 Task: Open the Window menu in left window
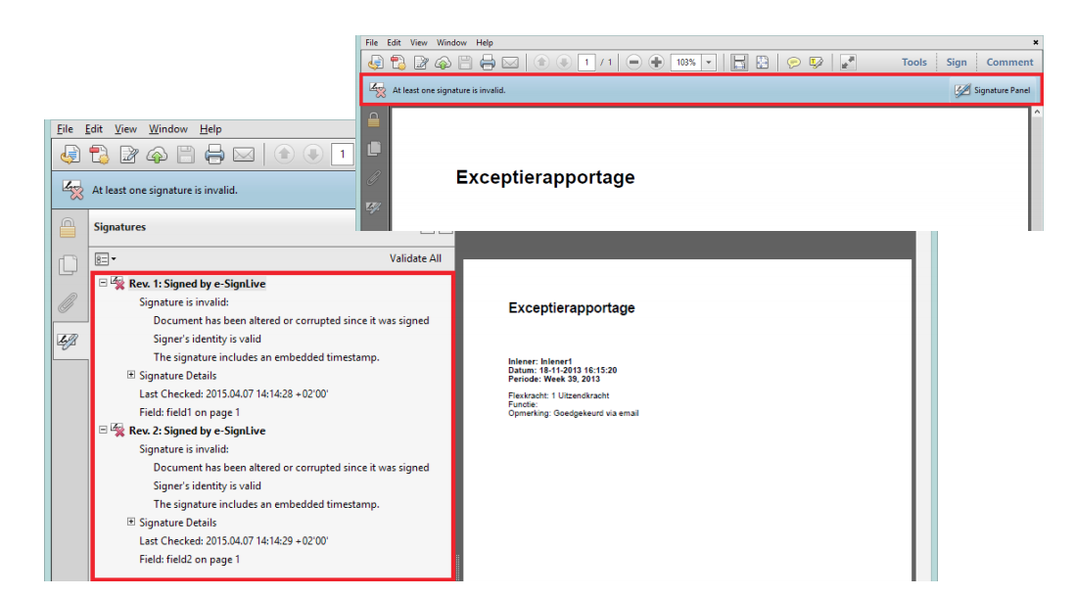(168, 129)
